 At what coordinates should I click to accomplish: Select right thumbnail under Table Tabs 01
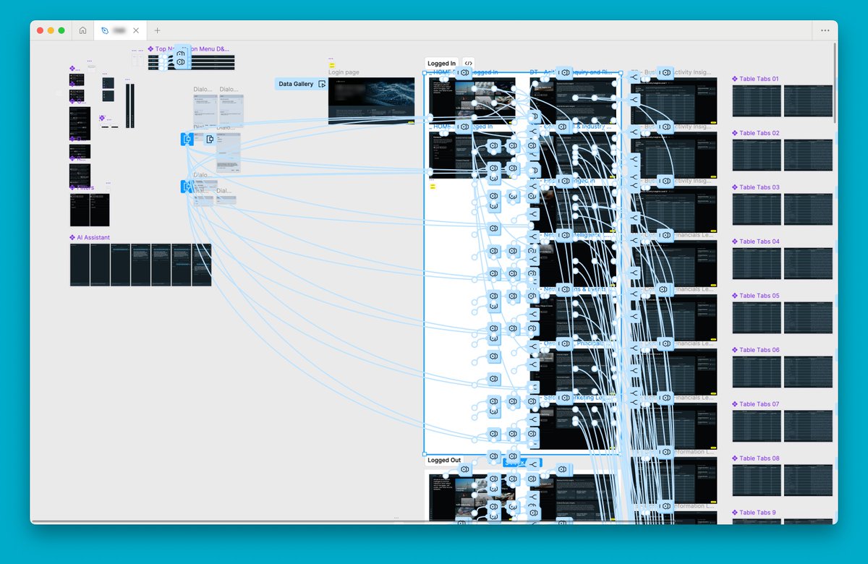(808, 101)
